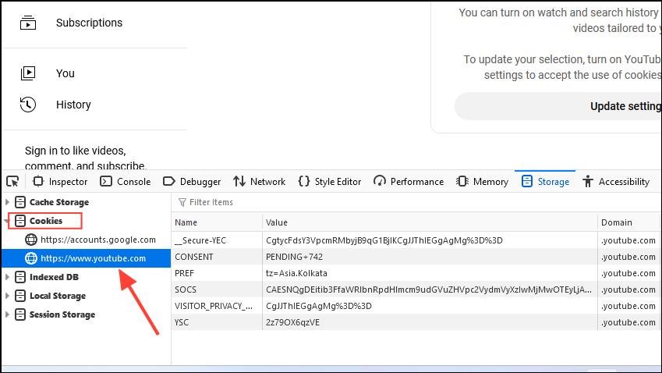Viewport: 662px width, 373px height.
Task: Sort cookies by the Name column header
Action: coord(217,222)
